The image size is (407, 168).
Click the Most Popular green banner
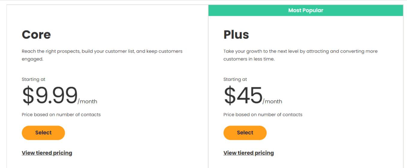coord(306,10)
